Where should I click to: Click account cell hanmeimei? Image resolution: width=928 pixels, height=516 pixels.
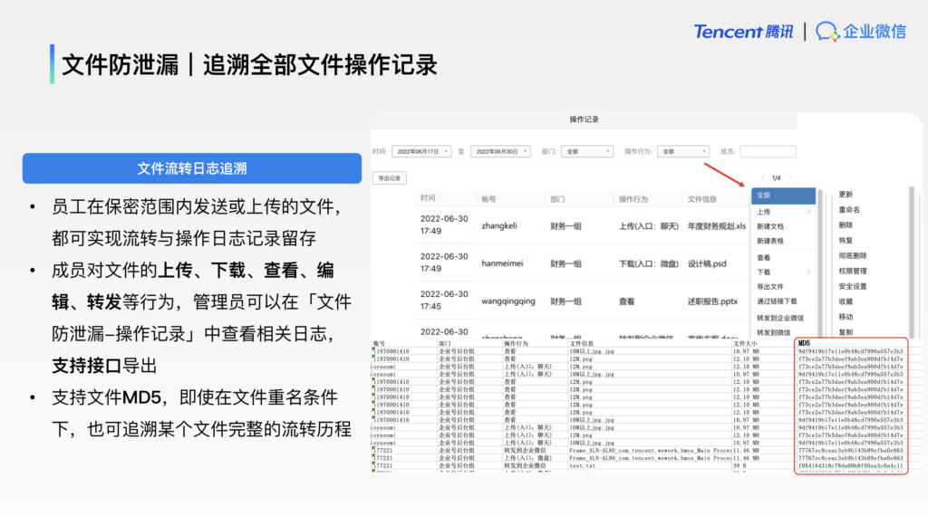[502, 263]
